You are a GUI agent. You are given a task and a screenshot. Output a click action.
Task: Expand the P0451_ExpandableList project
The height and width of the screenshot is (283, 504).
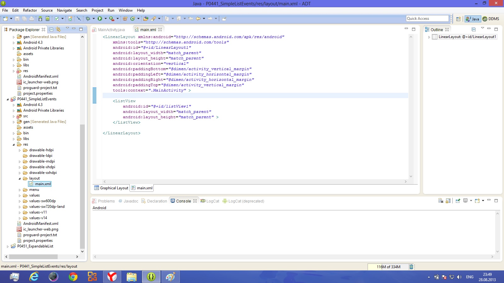click(x=8, y=247)
